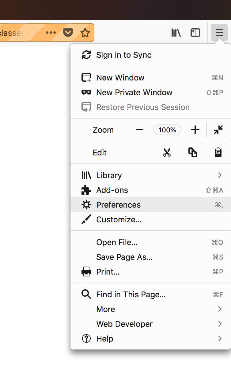Select New Private Window

click(134, 92)
